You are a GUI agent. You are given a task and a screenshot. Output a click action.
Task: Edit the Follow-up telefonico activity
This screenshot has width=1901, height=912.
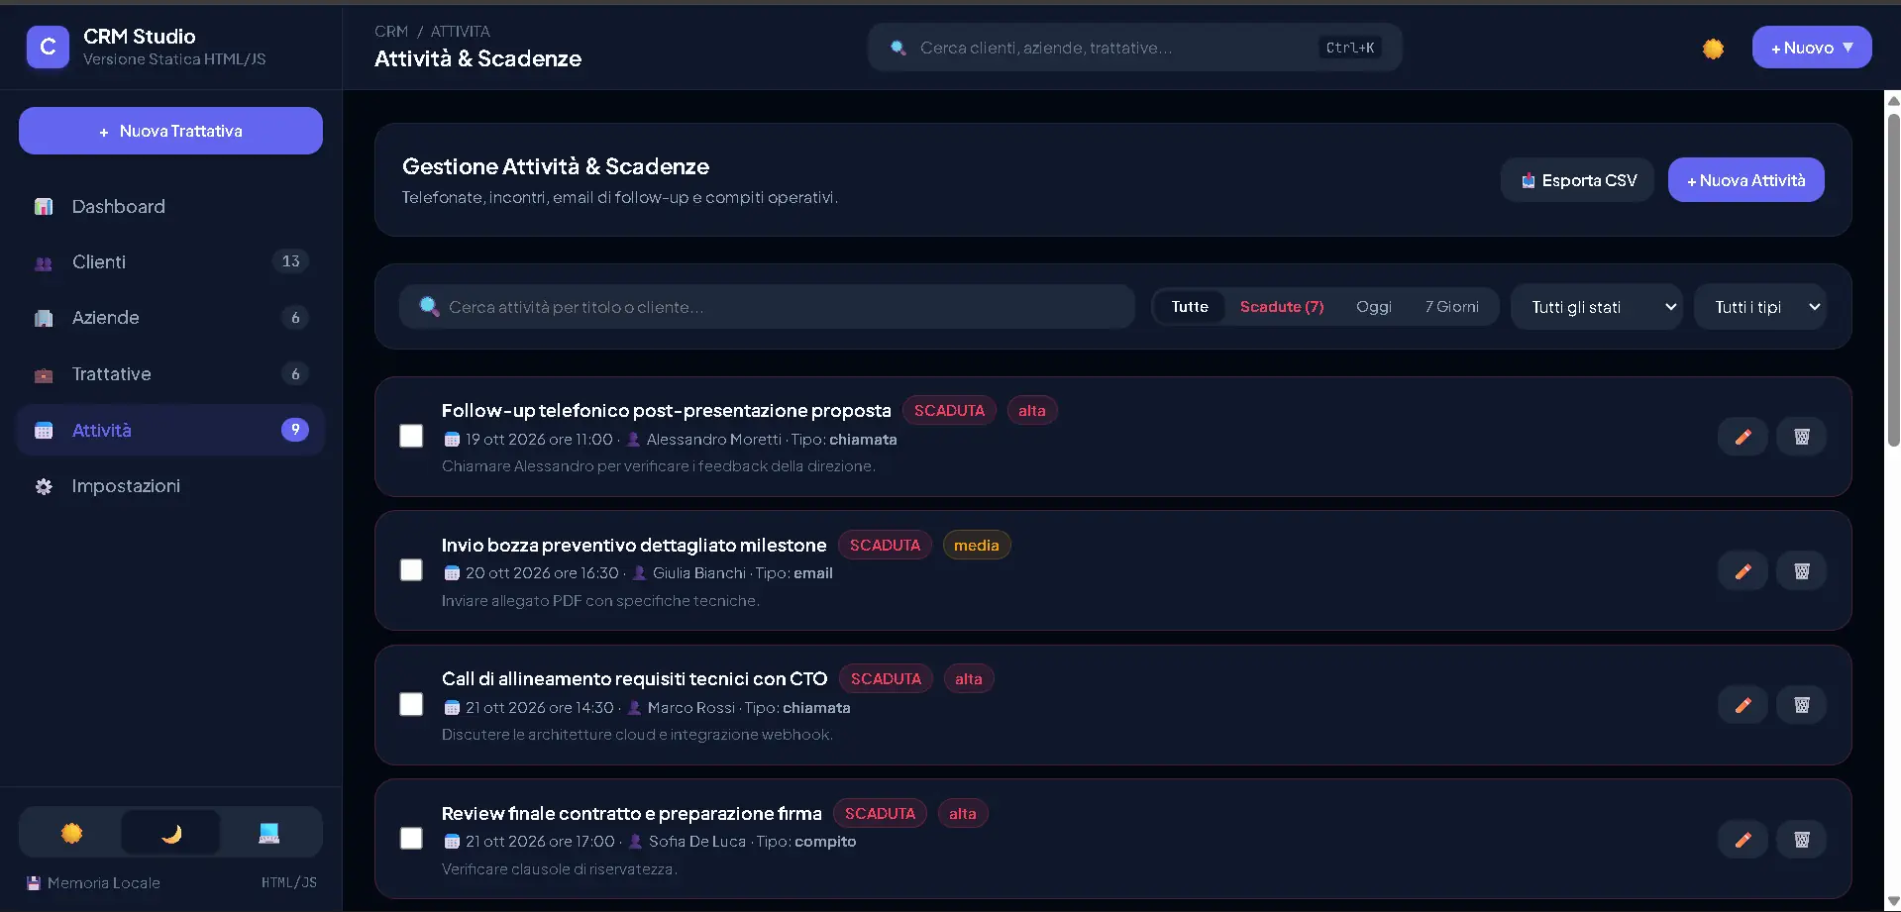(x=1743, y=437)
